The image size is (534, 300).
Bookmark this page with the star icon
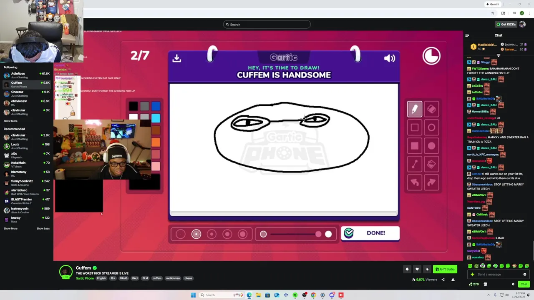pyautogui.click(x=493, y=13)
